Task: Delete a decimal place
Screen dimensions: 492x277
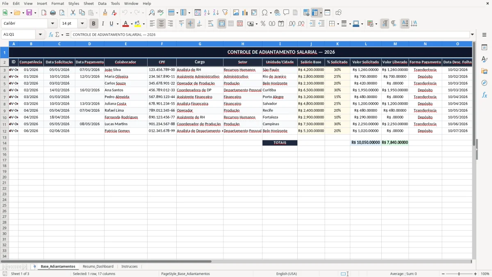Action: [301, 24]
